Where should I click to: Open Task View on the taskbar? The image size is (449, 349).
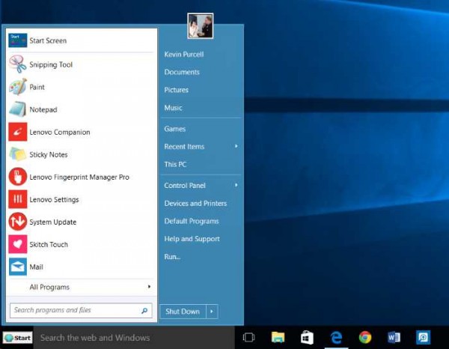point(248,337)
